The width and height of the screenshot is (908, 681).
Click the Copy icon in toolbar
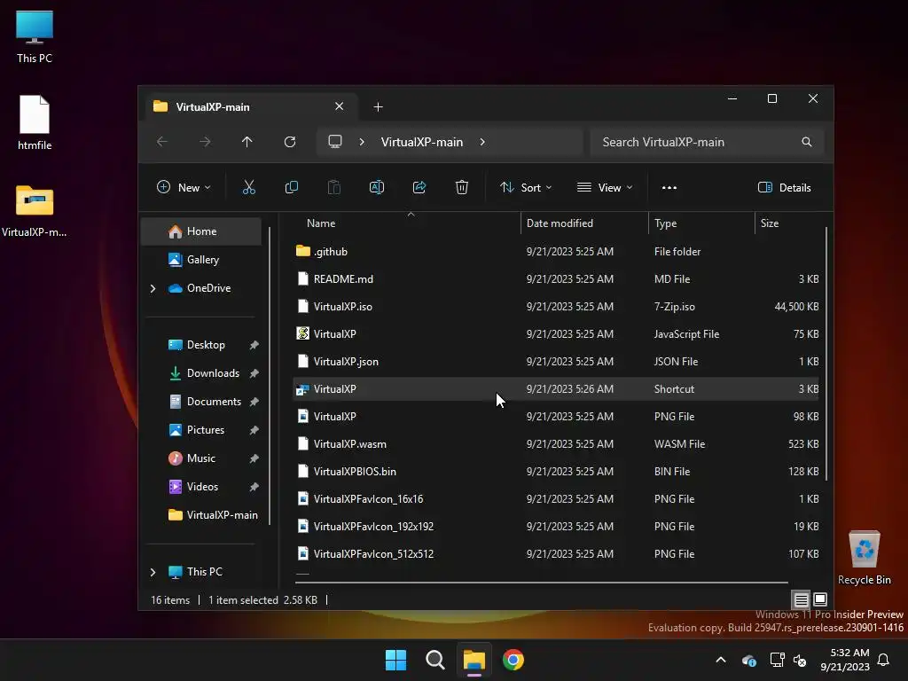pyautogui.click(x=291, y=187)
